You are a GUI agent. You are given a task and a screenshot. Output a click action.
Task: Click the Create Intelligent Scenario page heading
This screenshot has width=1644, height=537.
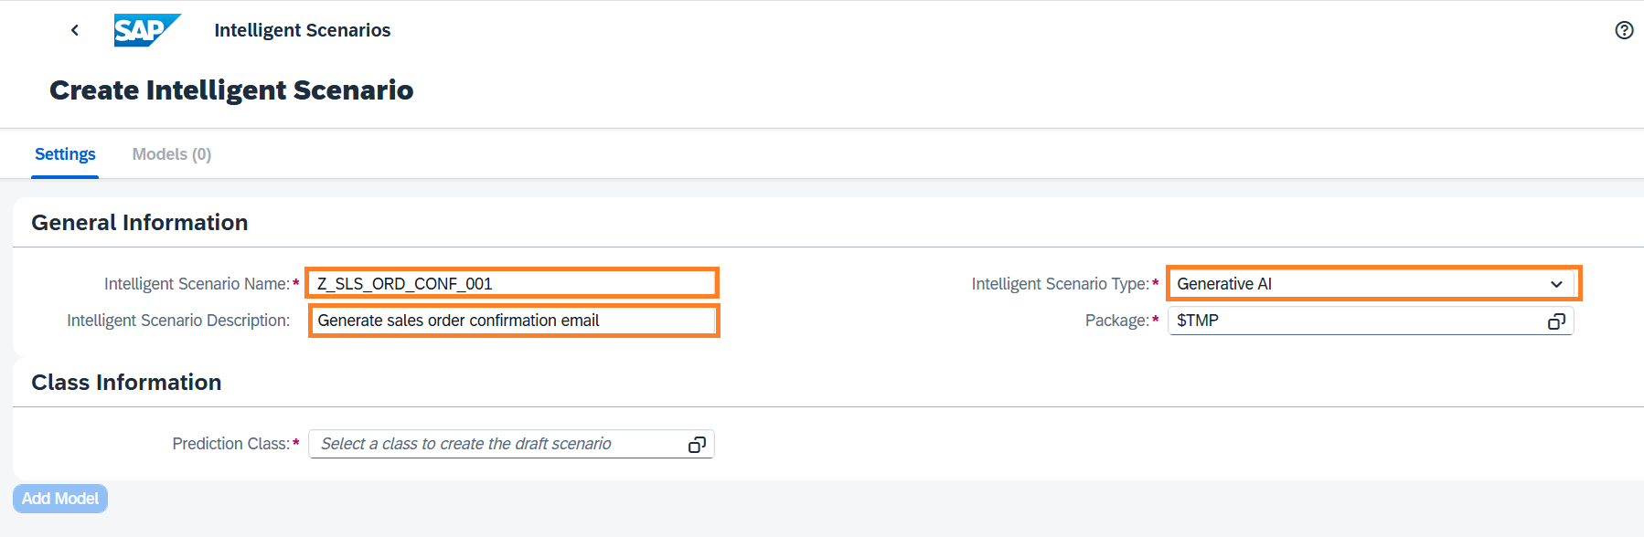(x=231, y=90)
